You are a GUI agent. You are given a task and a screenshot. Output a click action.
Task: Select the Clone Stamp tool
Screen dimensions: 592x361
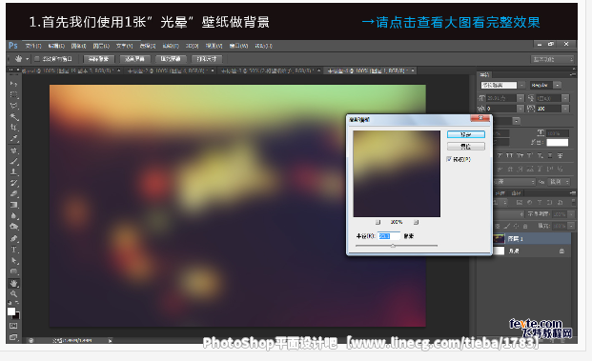point(13,172)
